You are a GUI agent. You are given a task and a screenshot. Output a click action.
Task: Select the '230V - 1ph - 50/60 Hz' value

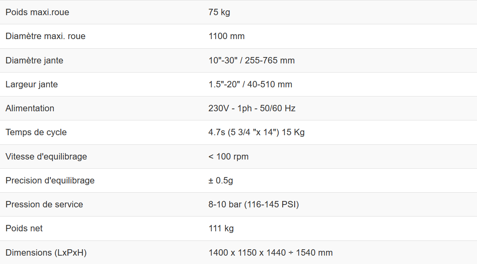[252, 108]
